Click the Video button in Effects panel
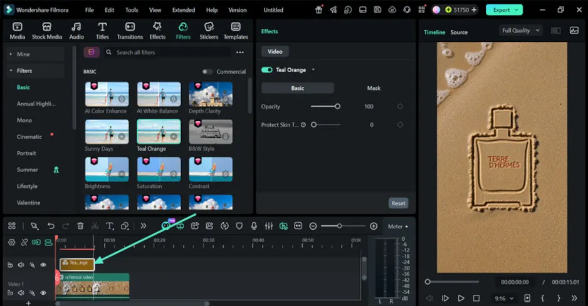Viewport: 588px width, 306px height. (x=275, y=52)
